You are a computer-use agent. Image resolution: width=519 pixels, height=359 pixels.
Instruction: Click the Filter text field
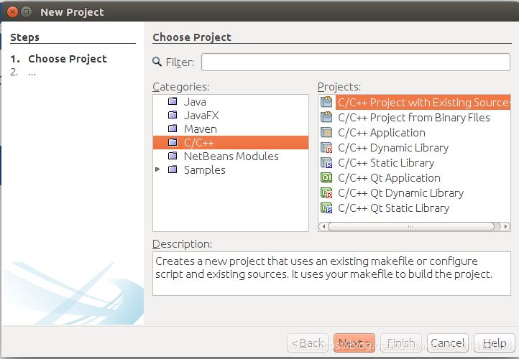pos(356,62)
